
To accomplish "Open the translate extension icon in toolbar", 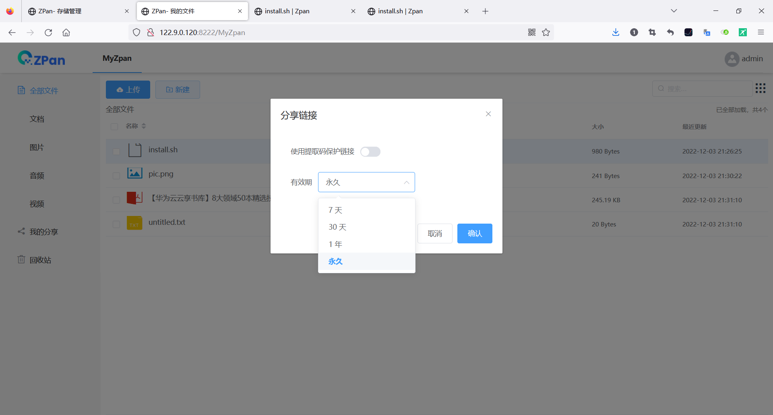I will pos(707,32).
